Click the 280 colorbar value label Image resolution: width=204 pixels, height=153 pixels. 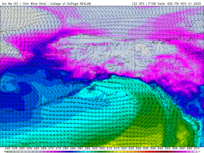click(x=66, y=148)
